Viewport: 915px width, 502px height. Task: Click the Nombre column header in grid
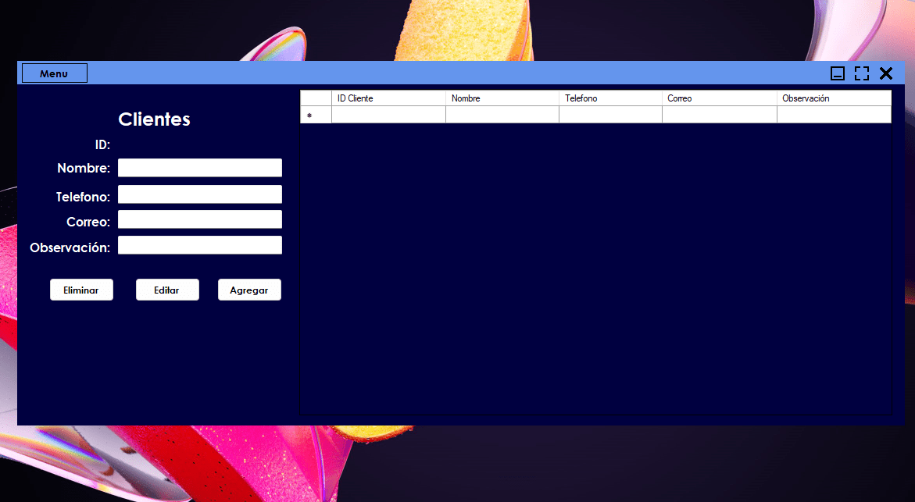tap(502, 98)
